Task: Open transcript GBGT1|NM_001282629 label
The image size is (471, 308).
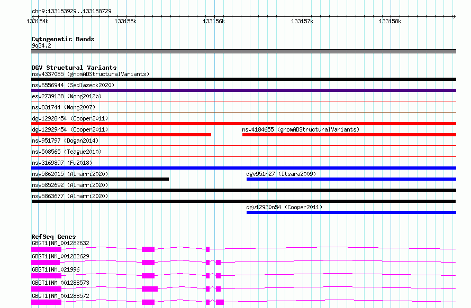Action: 60,256
